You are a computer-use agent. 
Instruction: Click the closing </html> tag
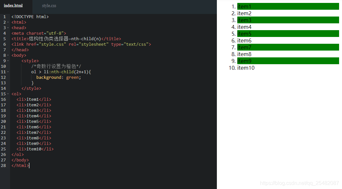(20, 165)
